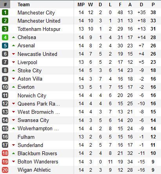Click the green position 1 badge
Image resolution: width=161 pixels, height=174 pixels.
click(x=5, y=13)
